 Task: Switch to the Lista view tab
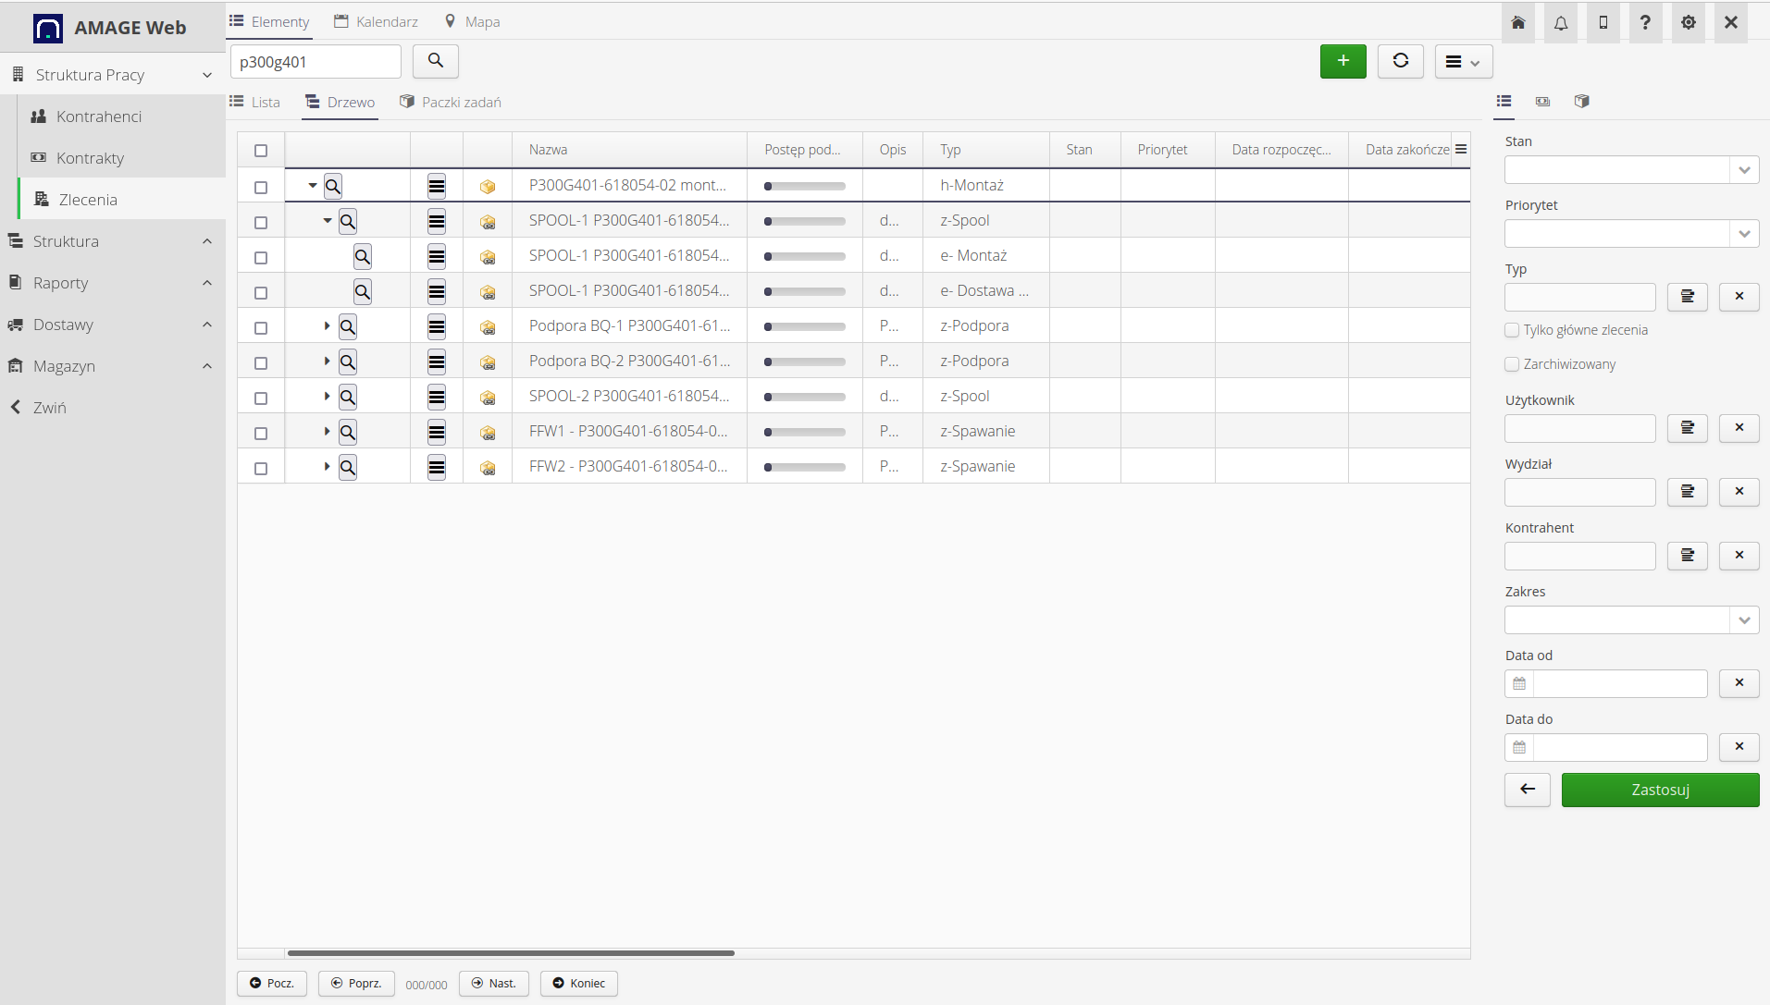(255, 103)
